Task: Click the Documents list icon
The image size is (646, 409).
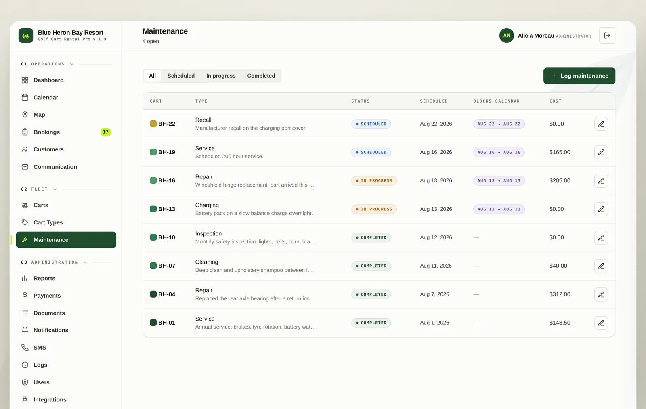Action: 25,313
